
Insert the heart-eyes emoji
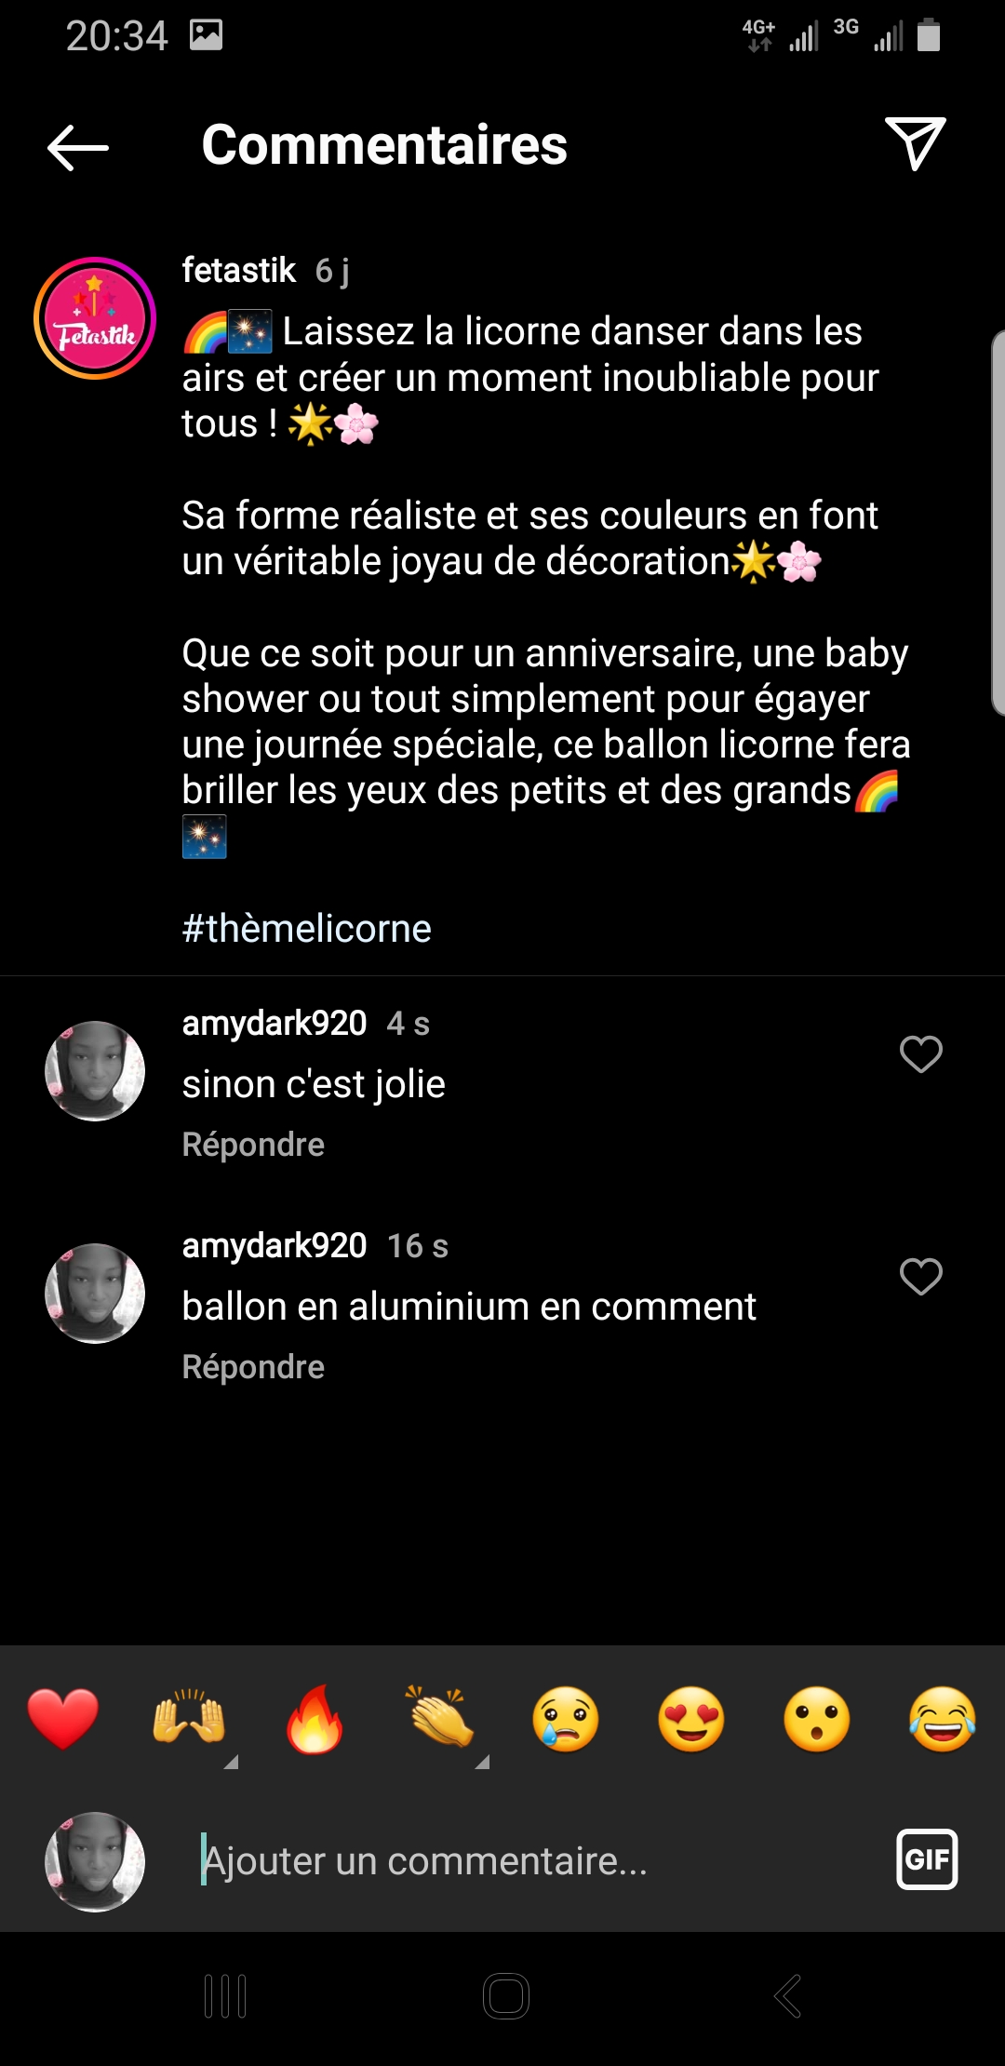(691, 1719)
